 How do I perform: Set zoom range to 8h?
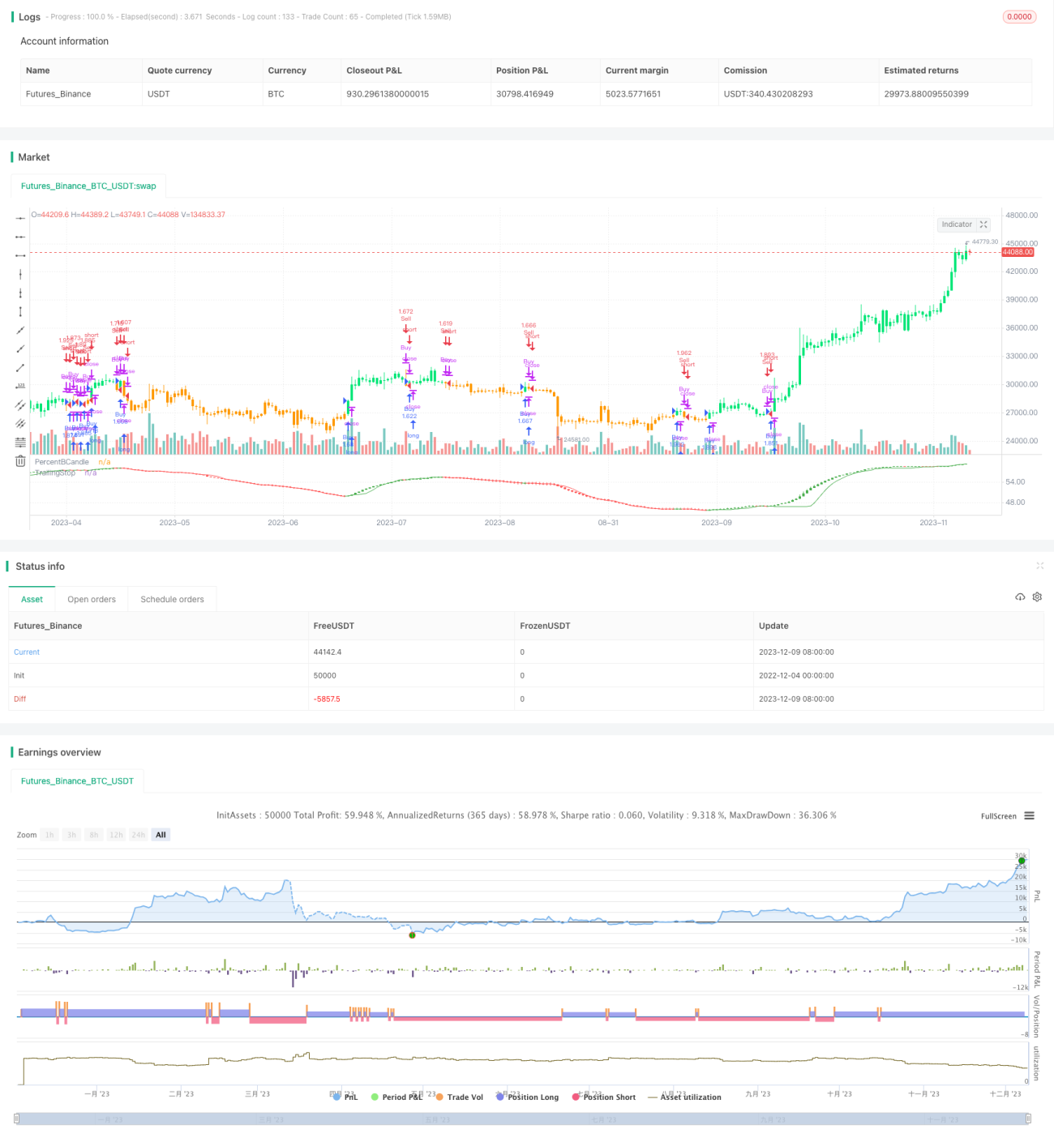tap(93, 835)
